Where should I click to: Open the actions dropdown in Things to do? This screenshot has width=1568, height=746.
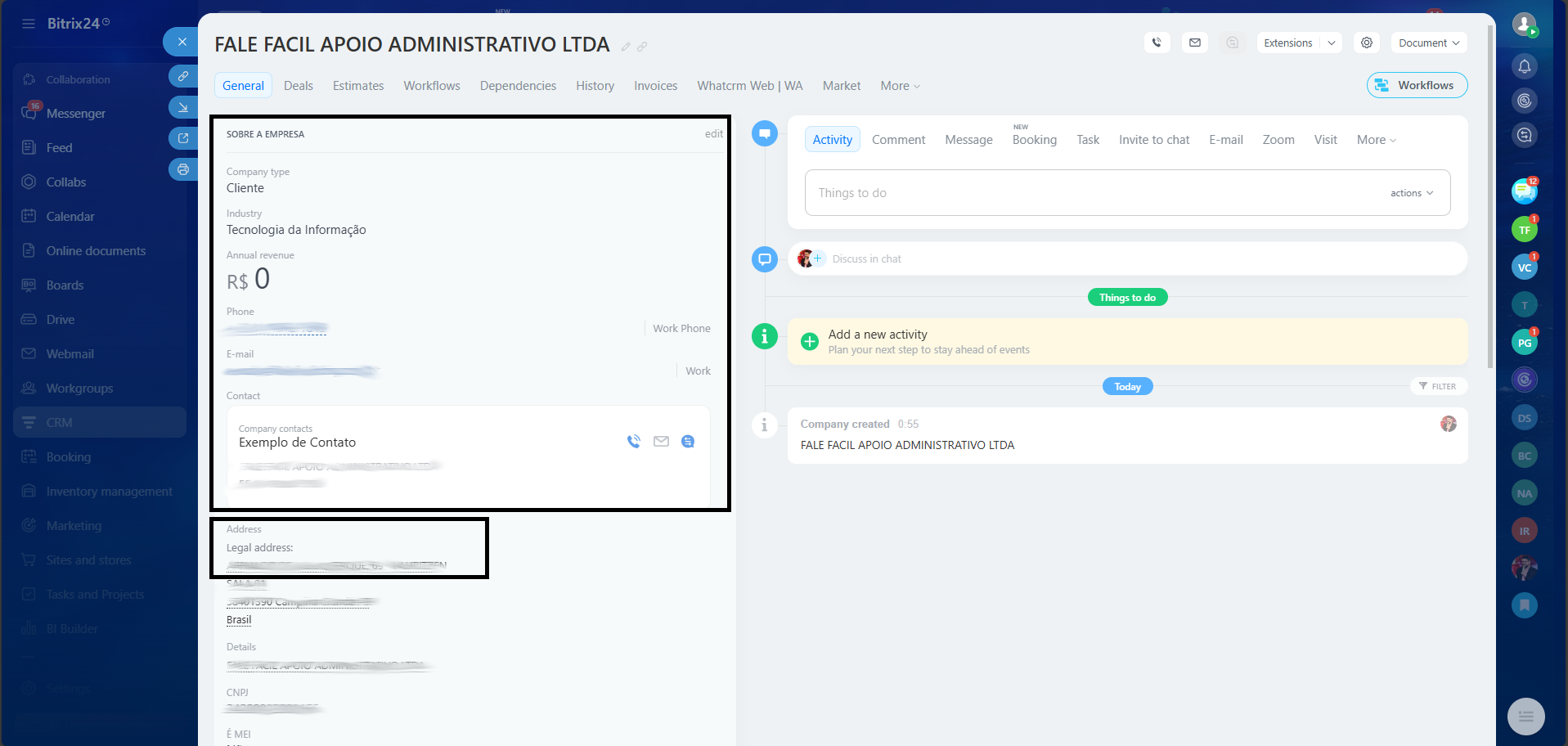(1411, 193)
